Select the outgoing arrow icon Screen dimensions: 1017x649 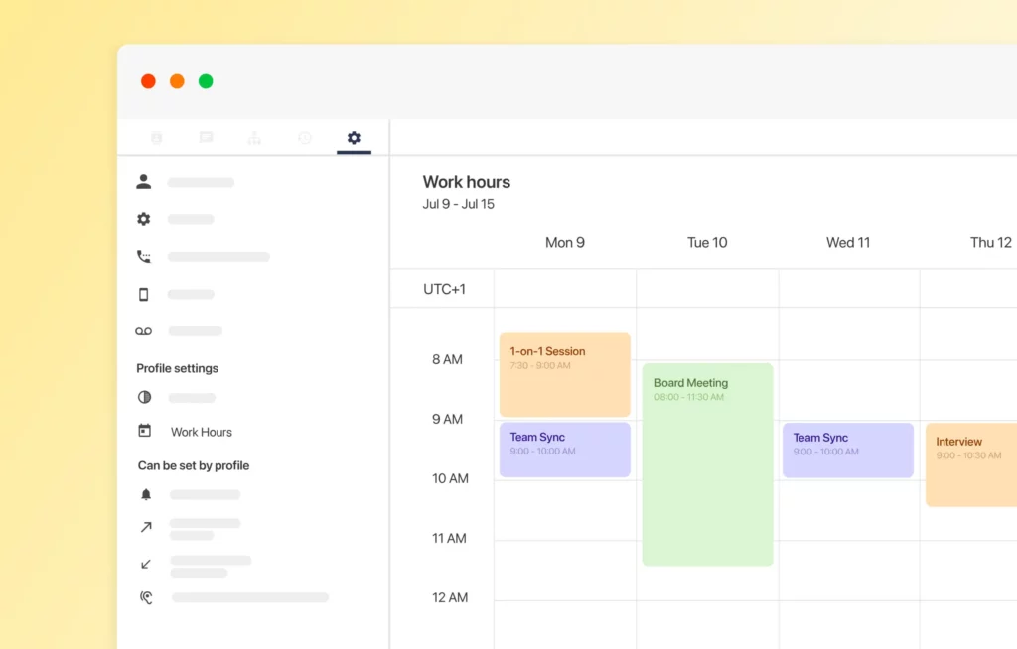point(146,528)
